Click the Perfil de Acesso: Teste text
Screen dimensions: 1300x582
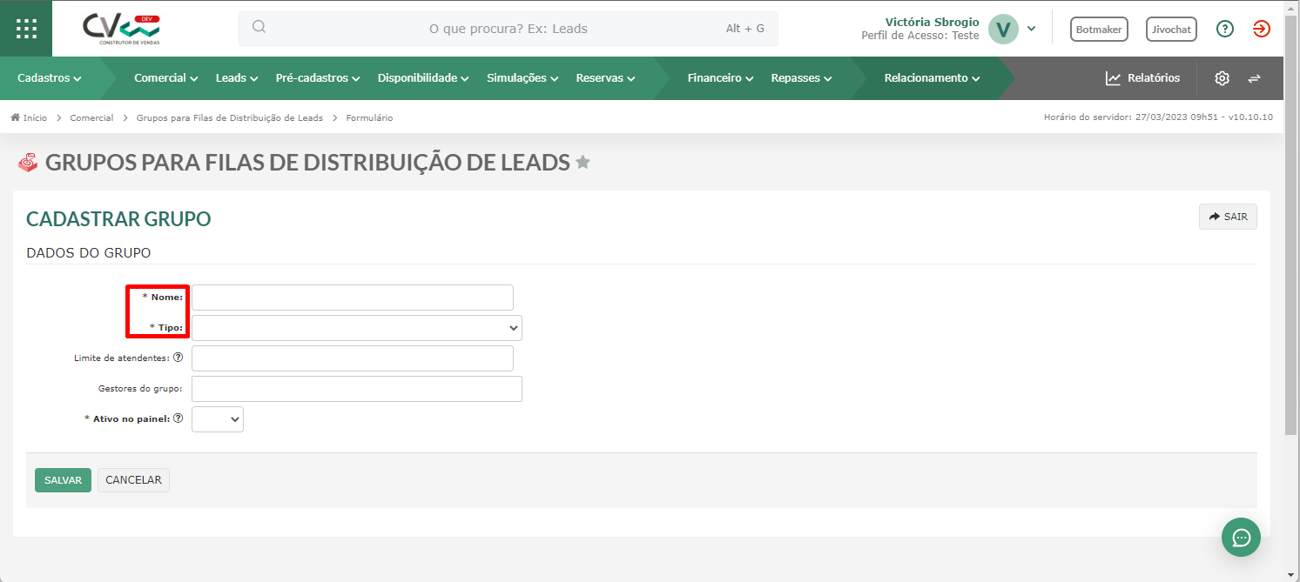click(x=920, y=36)
